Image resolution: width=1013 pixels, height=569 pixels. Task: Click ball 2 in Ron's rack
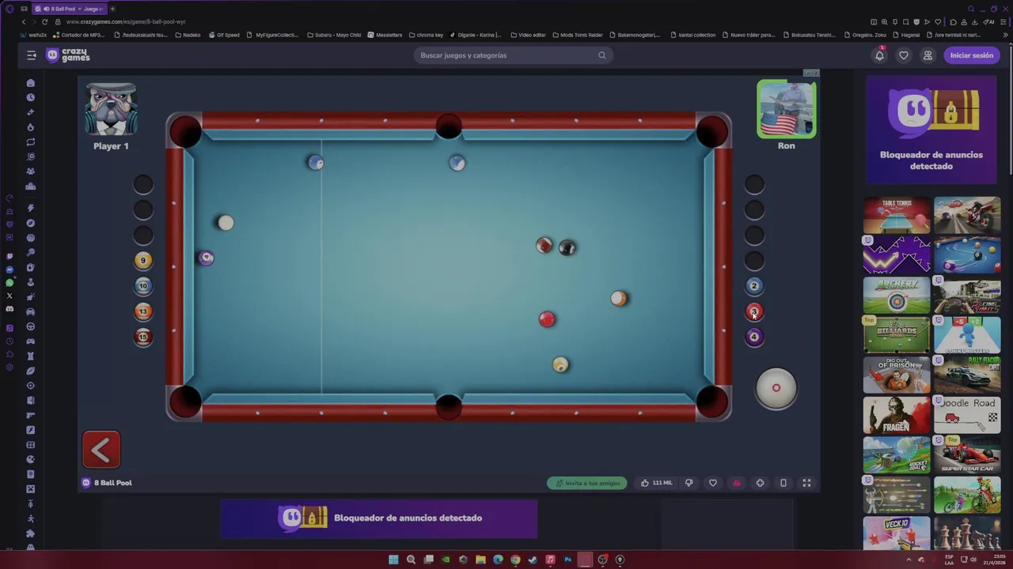(754, 285)
